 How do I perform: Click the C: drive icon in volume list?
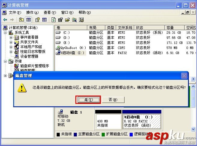click(58, 33)
